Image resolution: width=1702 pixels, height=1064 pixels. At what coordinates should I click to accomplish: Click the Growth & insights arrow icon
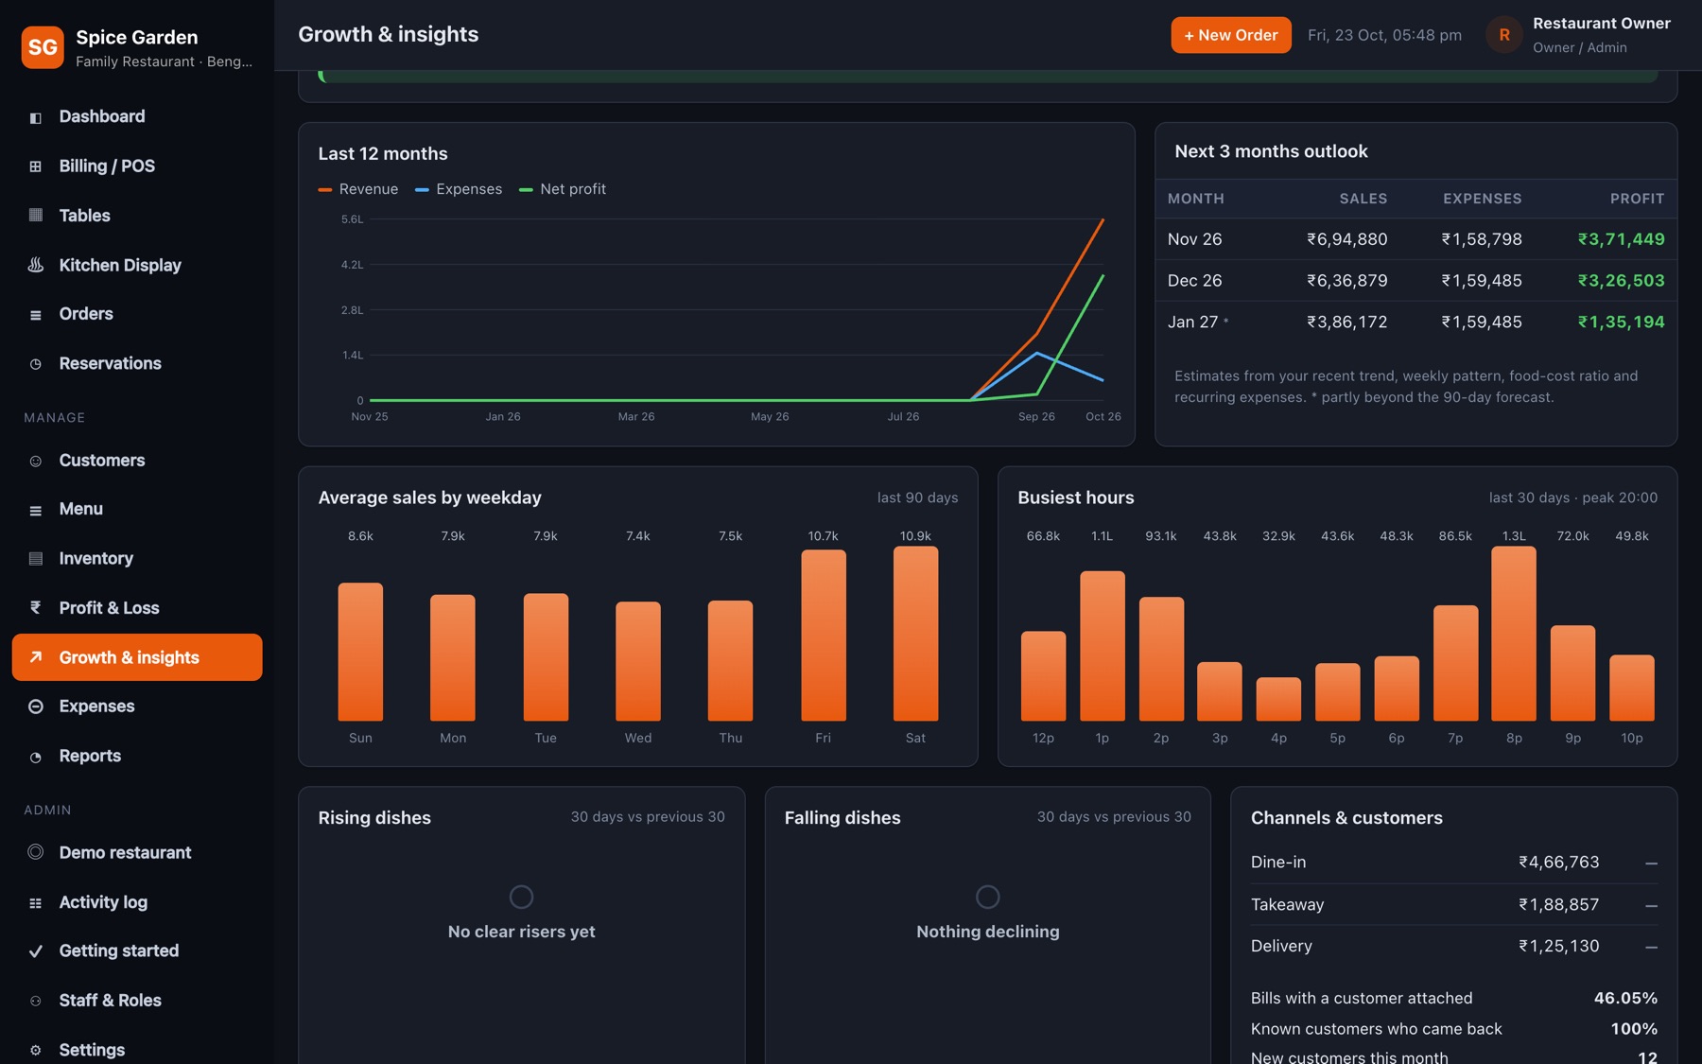[35, 657]
